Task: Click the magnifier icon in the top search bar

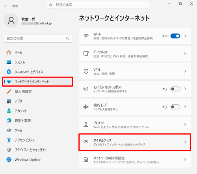Action: 50,5
